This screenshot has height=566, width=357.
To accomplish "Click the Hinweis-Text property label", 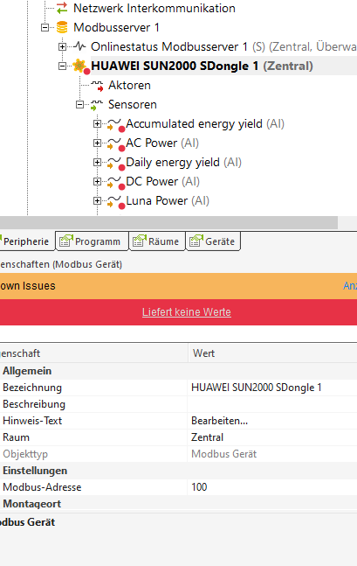I will point(32,421).
